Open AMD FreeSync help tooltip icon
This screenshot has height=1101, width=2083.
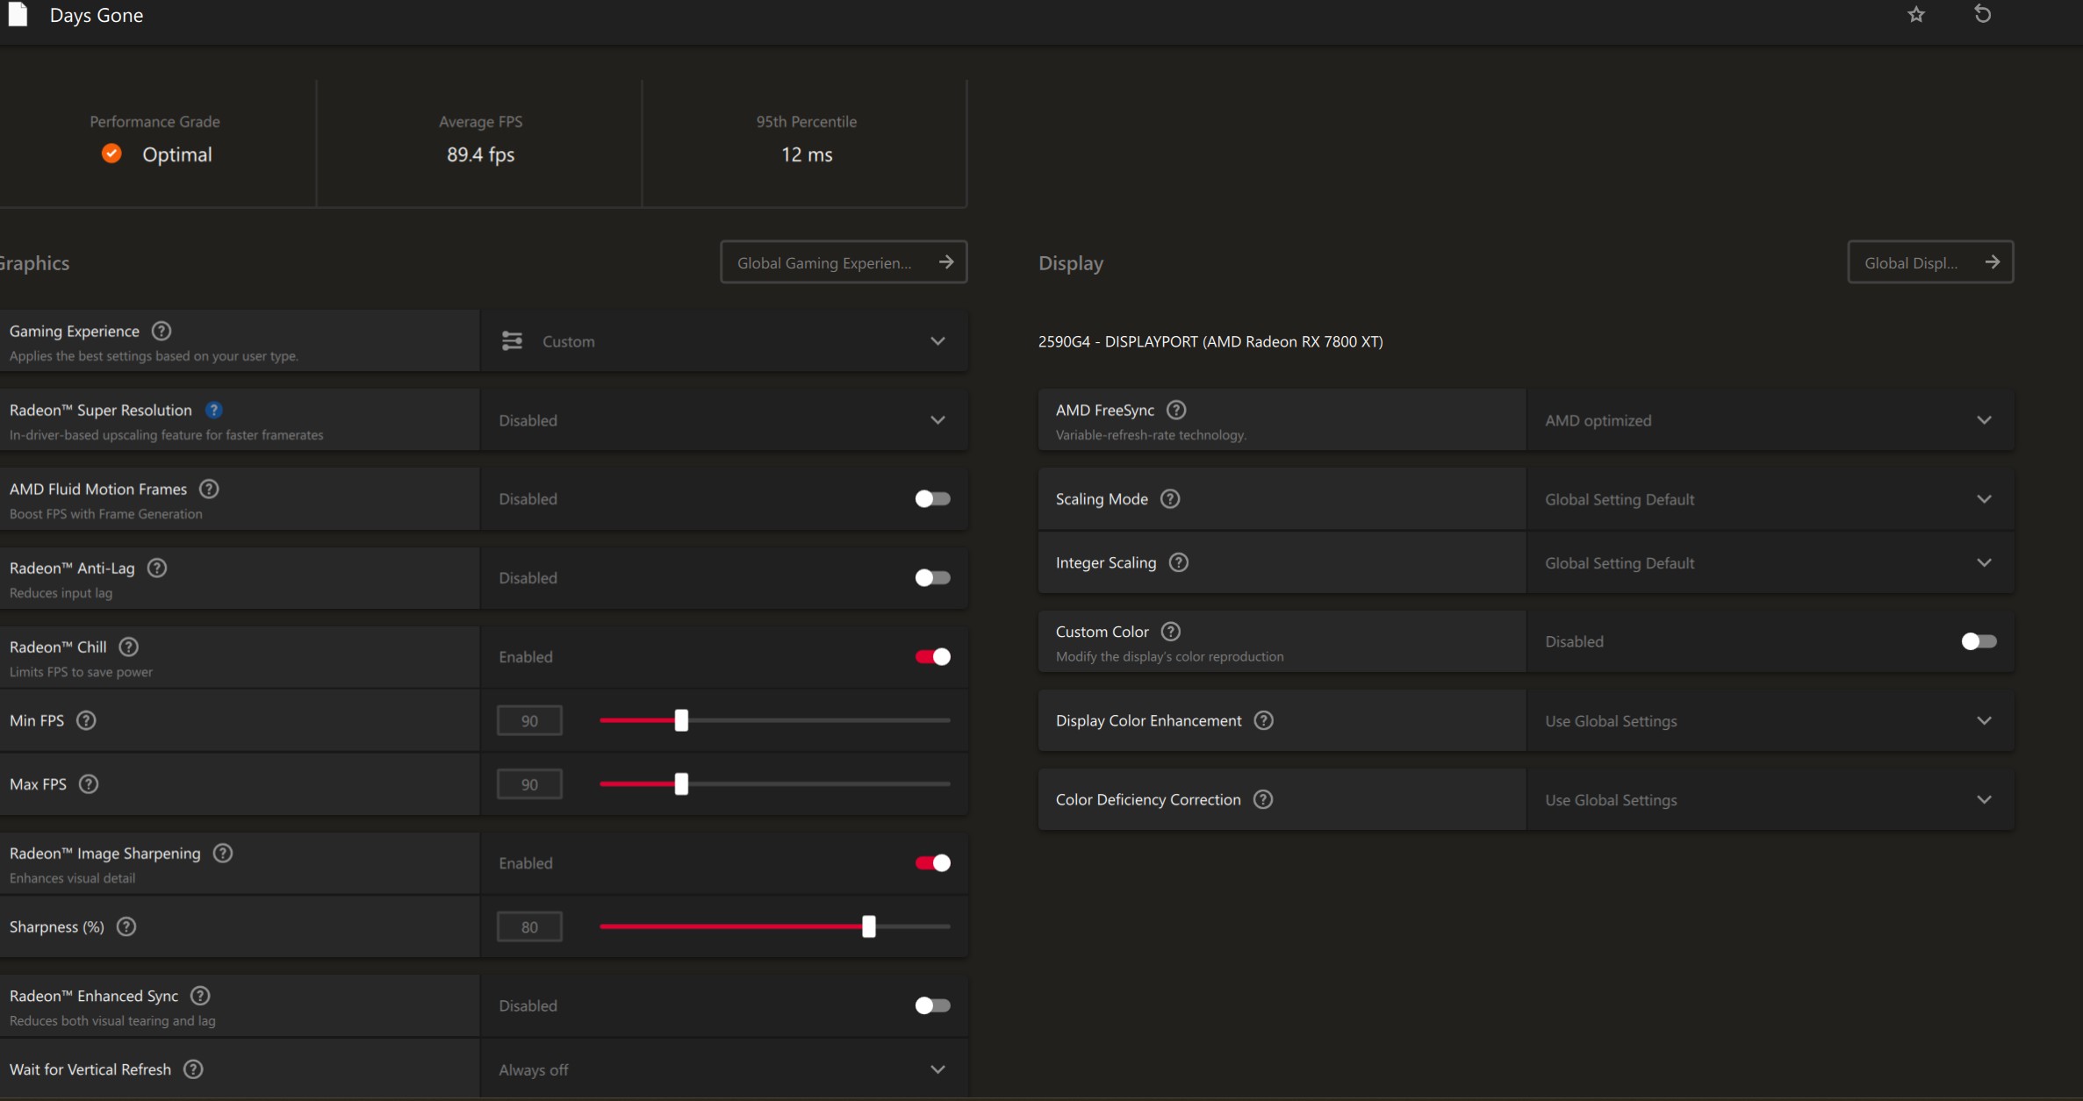pos(1176,410)
